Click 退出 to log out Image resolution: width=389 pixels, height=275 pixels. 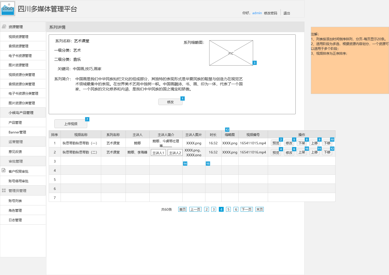click(x=287, y=13)
